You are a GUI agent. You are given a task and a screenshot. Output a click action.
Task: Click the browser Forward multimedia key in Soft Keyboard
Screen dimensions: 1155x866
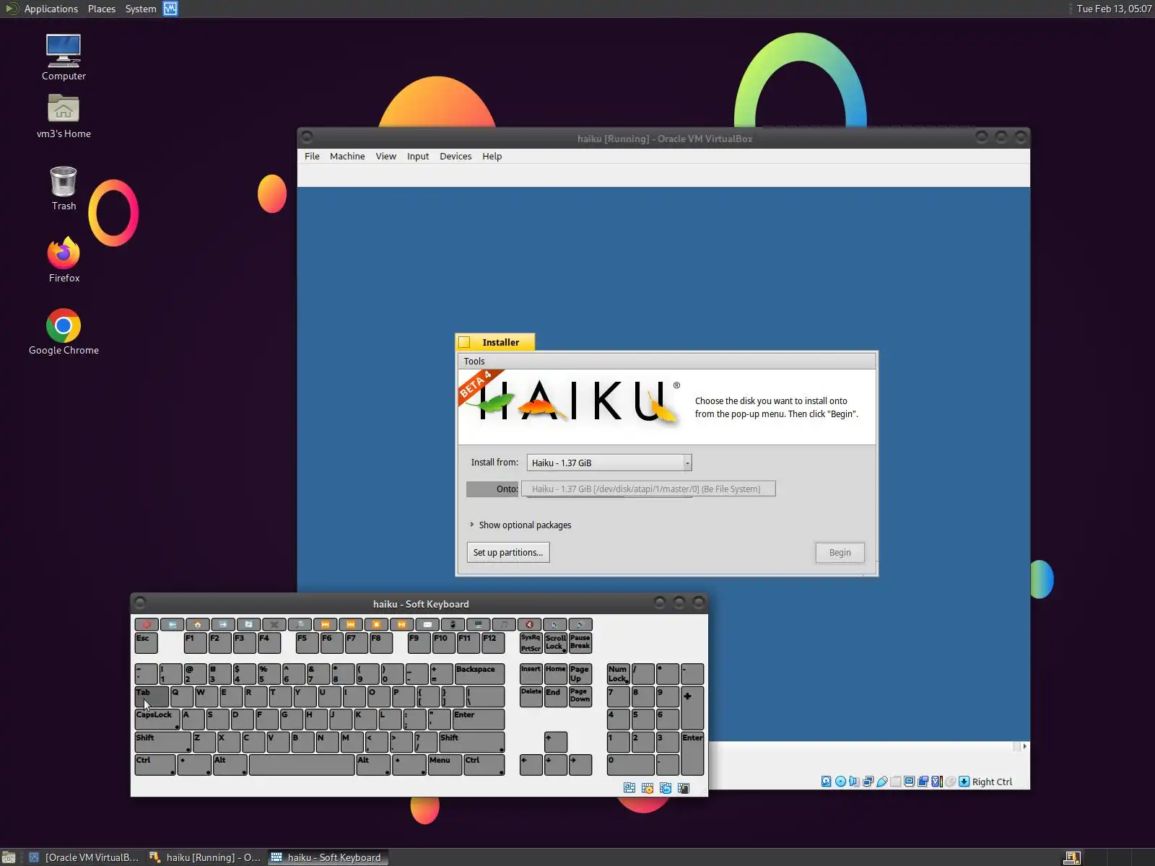click(223, 624)
